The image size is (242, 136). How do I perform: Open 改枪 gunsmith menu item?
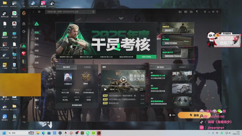[x=37, y=63]
